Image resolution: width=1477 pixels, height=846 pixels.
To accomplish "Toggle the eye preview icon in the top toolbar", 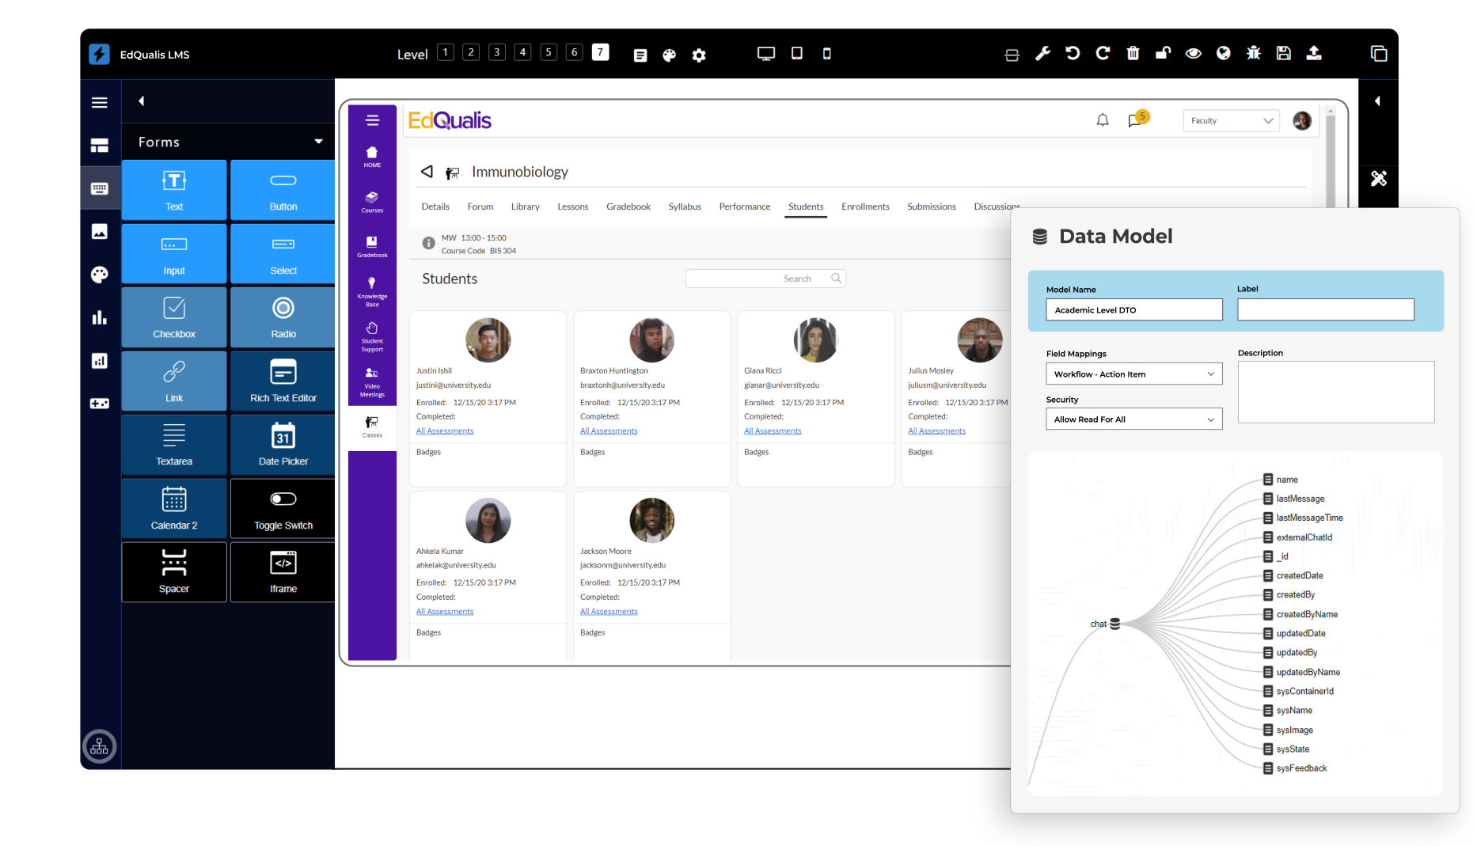I will [x=1193, y=53].
